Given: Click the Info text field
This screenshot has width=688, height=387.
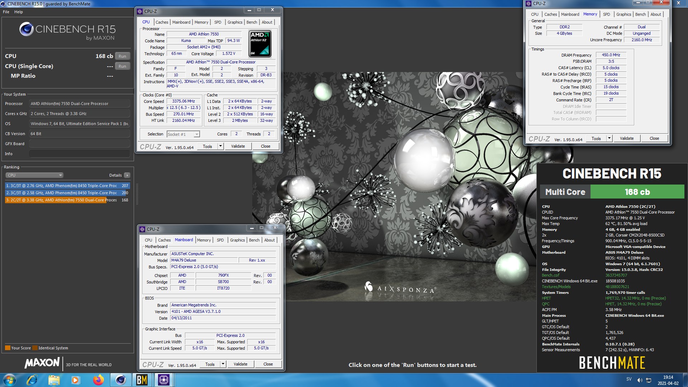Looking at the screenshot, I should [x=79, y=154].
